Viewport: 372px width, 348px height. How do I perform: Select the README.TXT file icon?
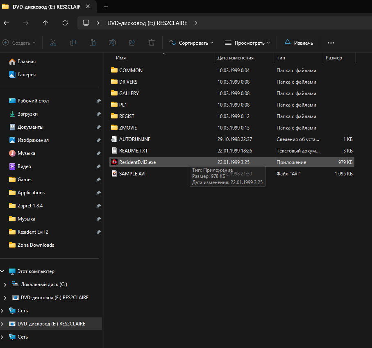(114, 150)
